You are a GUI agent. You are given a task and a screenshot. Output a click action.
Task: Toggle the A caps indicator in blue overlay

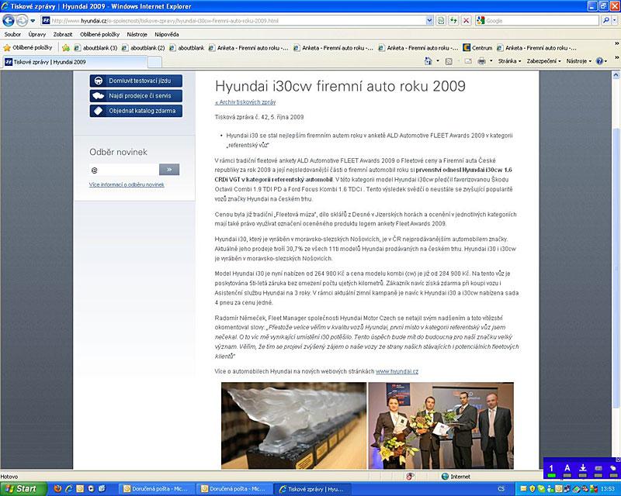tap(567, 470)
